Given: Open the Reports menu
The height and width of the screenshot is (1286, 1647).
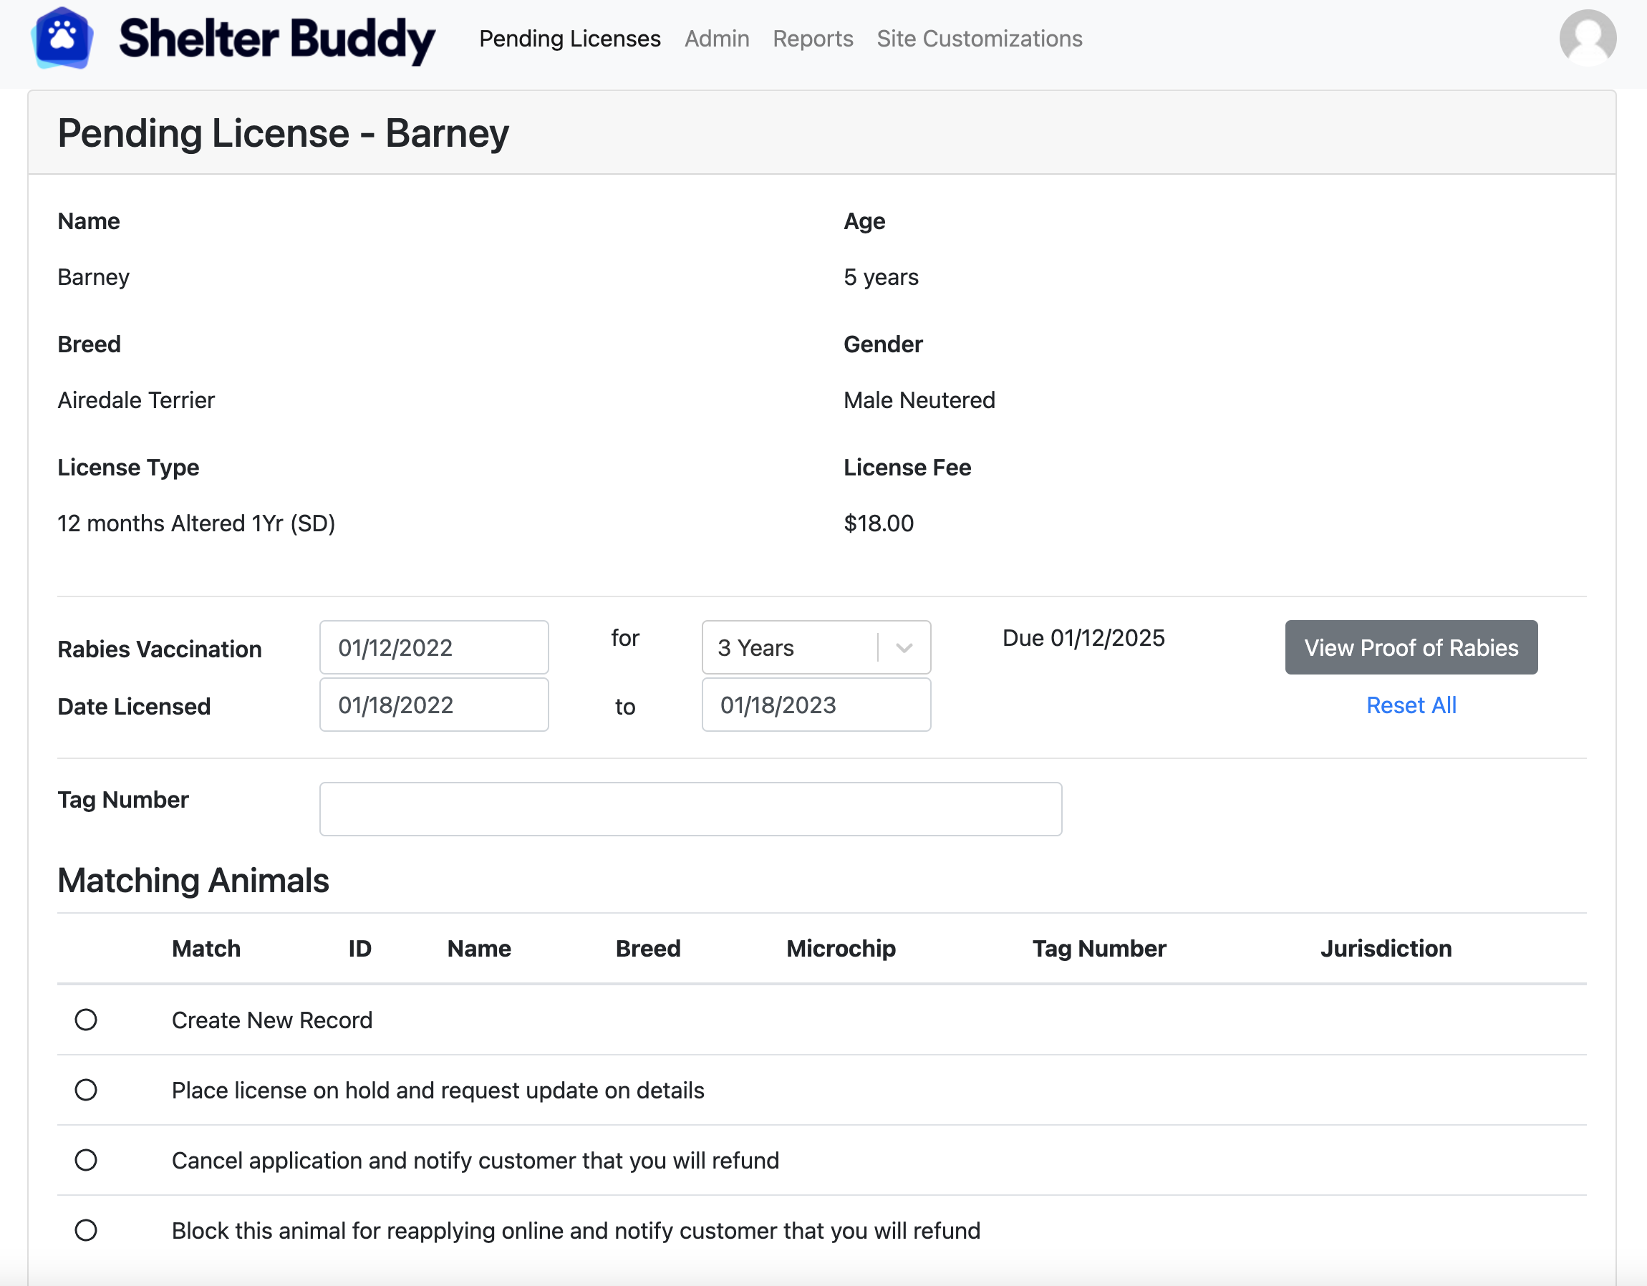Looking at the screenshot, I should (x=812, y=39).
